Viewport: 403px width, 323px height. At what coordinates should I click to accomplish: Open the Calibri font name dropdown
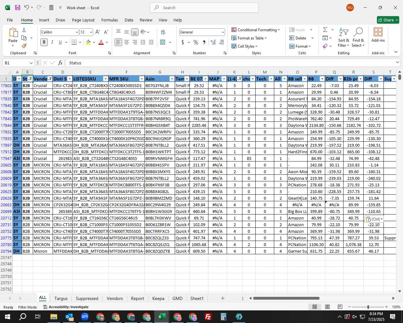click(x=77, y=32)
